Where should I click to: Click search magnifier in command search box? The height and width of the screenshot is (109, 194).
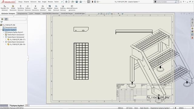(x=176, y=2)
